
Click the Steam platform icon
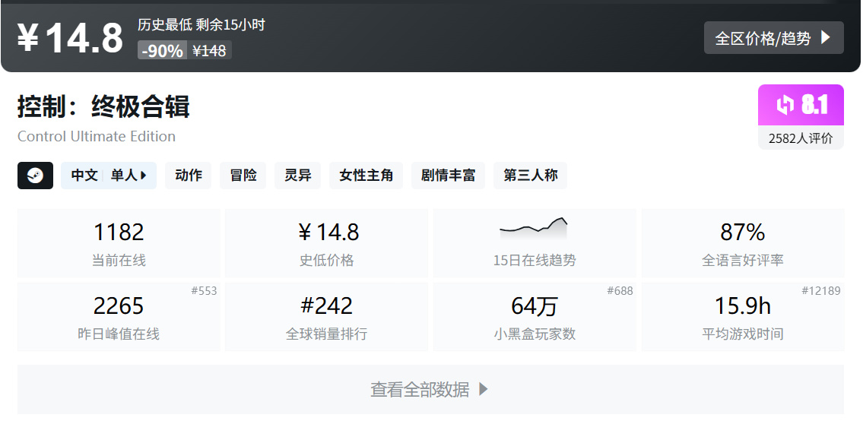pos(35,176)
